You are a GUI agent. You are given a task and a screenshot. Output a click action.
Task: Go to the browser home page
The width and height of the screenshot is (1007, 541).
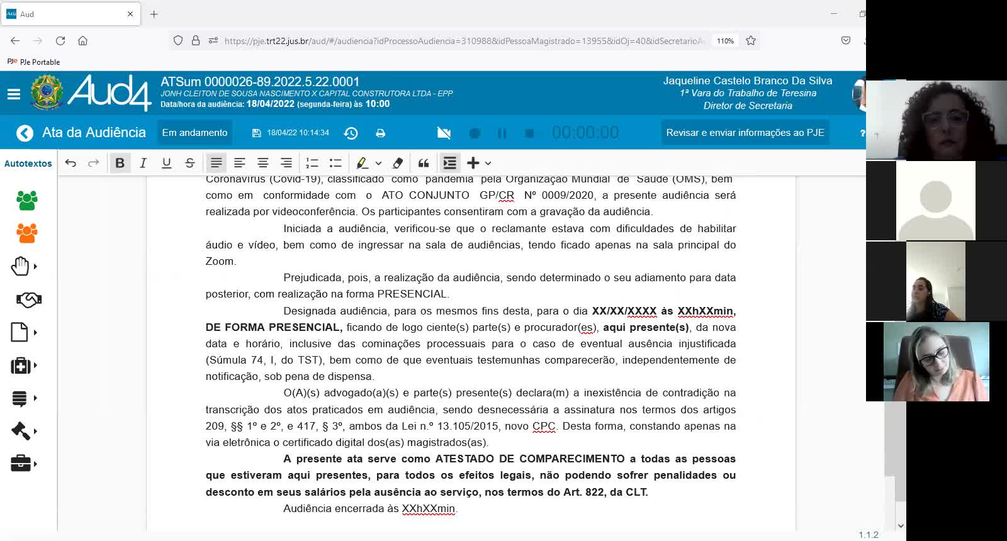coord(82,41)
